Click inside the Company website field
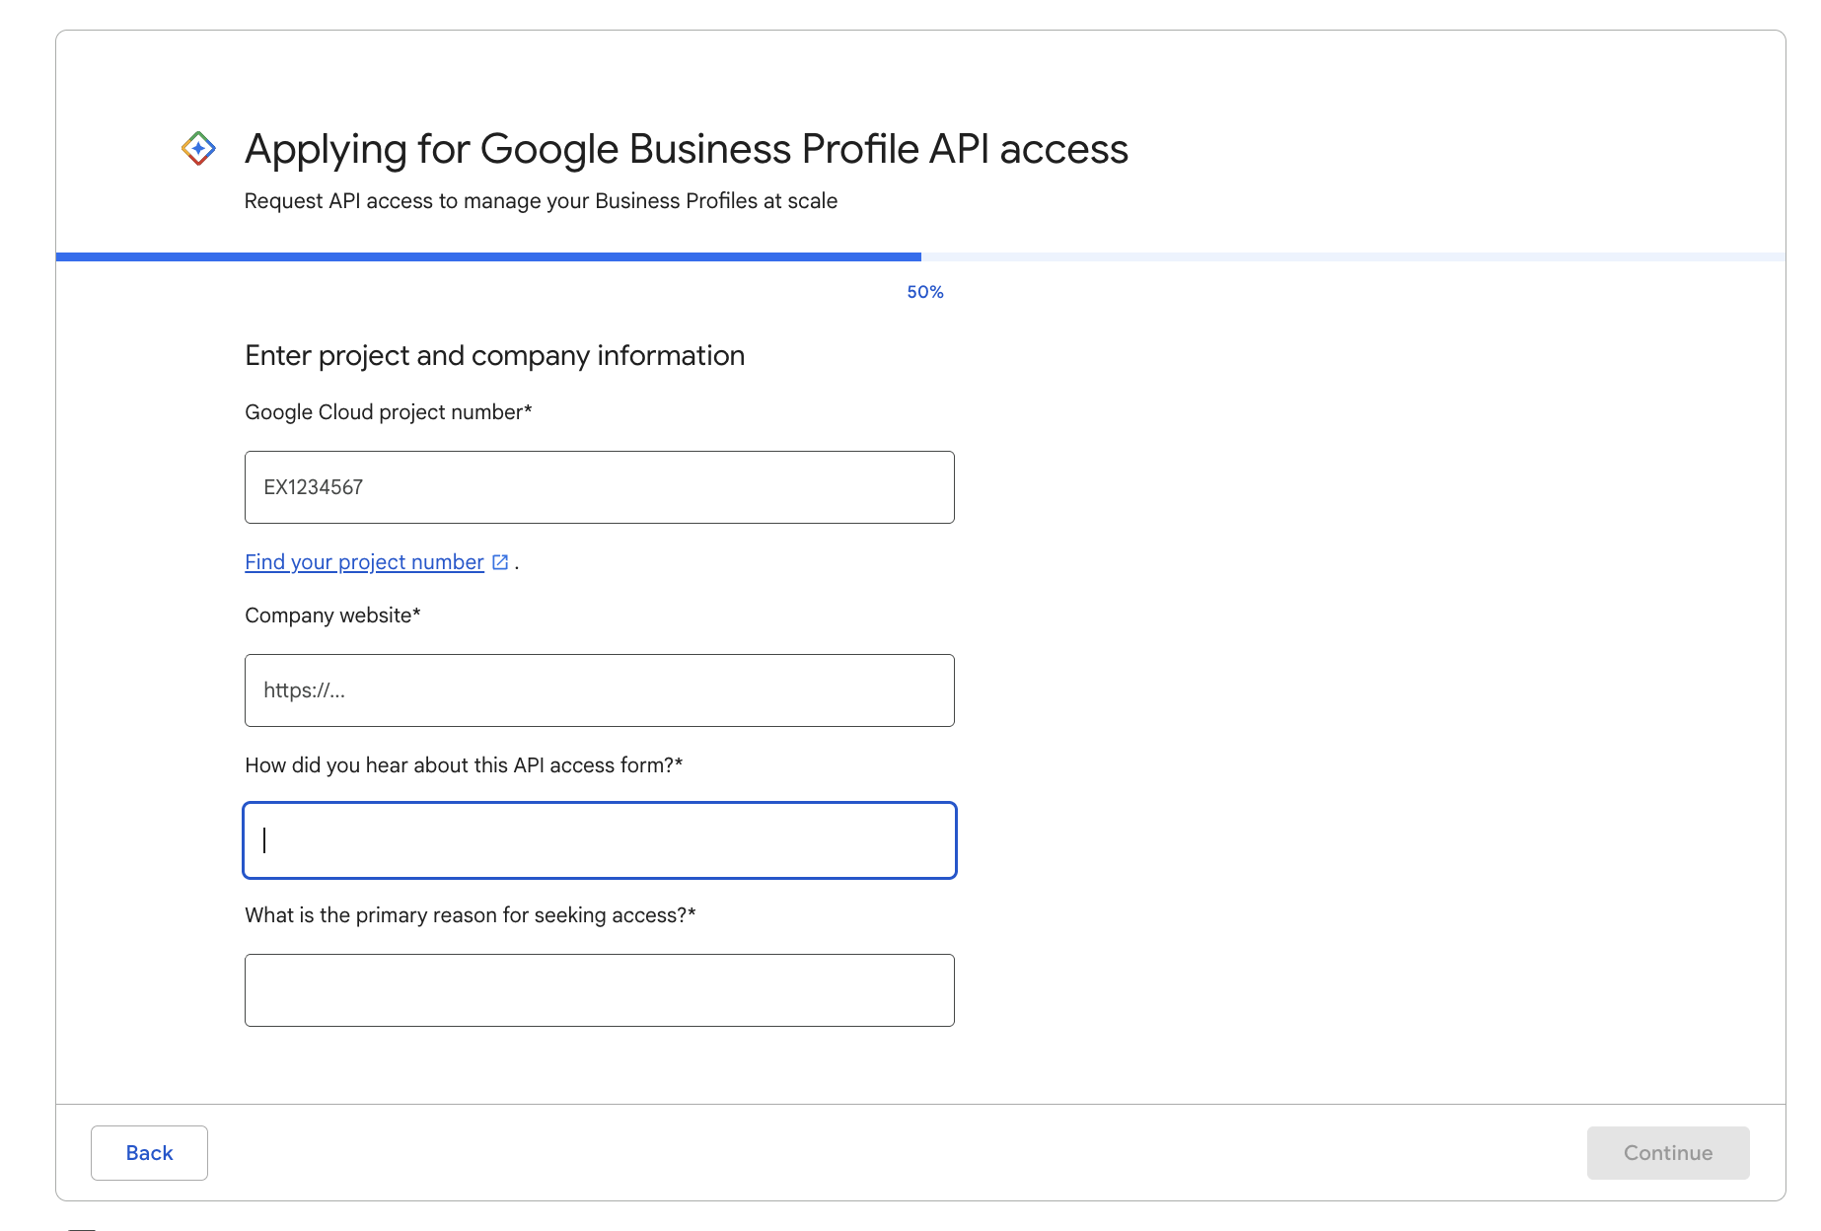1821x1231 pixels. point(599,689)
